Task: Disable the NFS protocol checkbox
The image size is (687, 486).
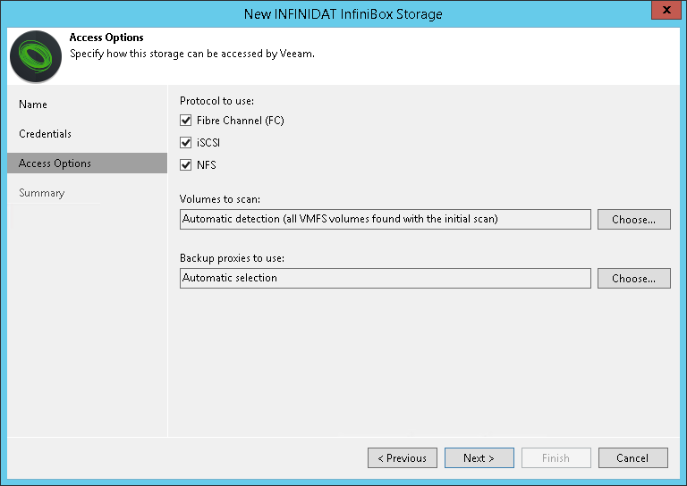Action: pos(186,165)
